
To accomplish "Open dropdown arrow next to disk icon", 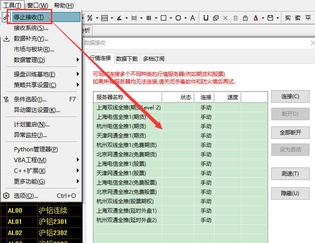I will 277,18.
